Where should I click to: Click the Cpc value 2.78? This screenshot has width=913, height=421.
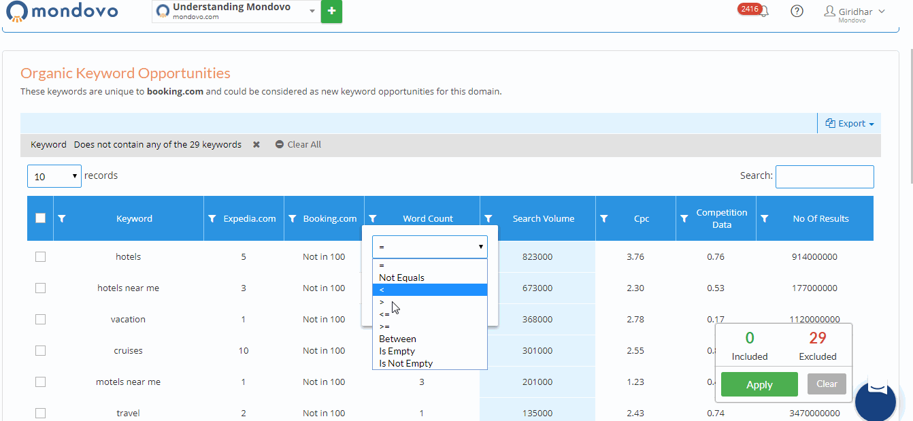[x=635, y=319]
